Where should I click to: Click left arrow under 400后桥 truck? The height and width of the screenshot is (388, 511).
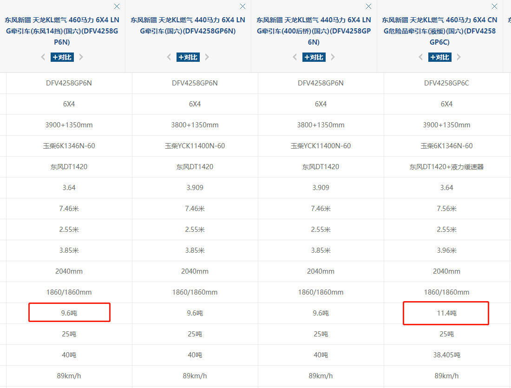(295, 57)
